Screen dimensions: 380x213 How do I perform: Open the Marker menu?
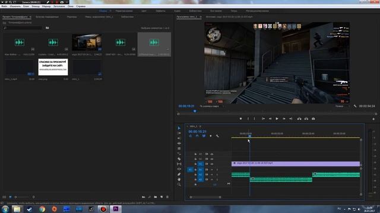(46, 7)
